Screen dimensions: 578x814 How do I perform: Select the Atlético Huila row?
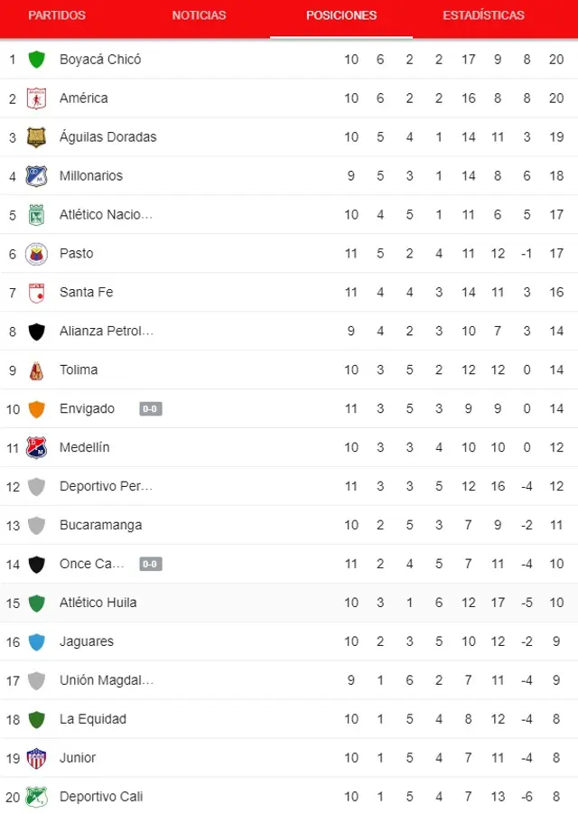coord(289,603)
